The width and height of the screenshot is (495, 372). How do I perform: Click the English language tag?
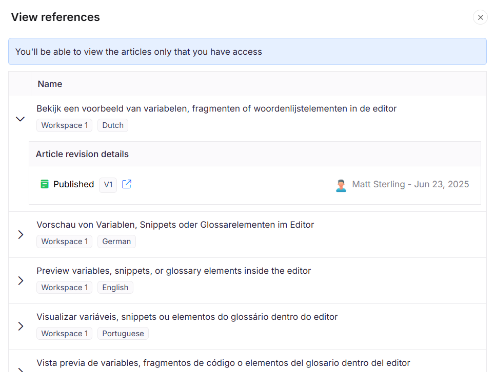[x=115, y=288]
